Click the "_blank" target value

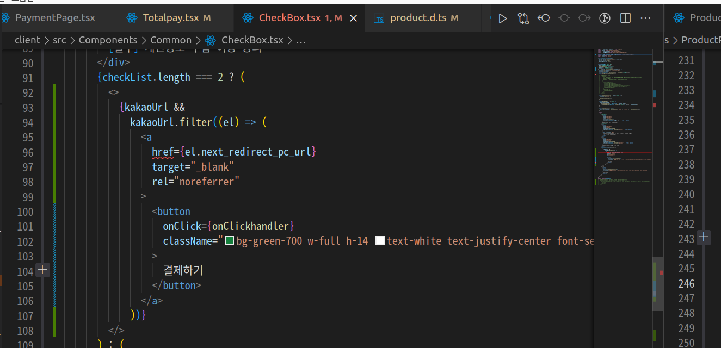(x=212, y=166)
